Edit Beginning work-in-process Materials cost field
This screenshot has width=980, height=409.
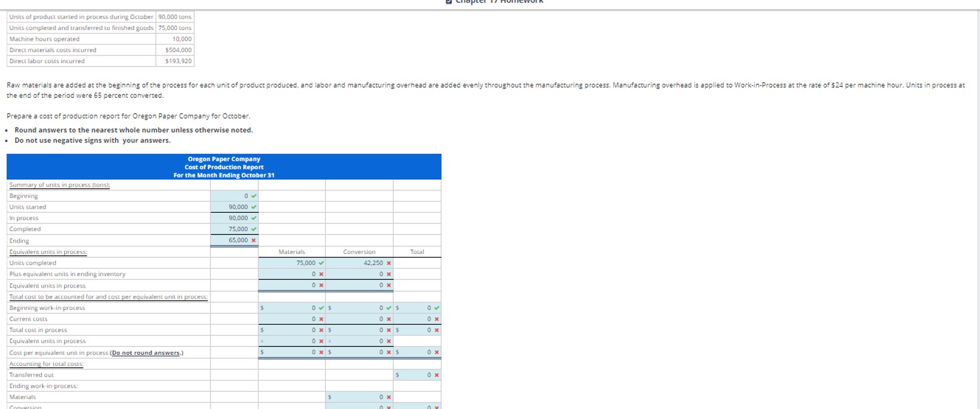coord(291,308)
